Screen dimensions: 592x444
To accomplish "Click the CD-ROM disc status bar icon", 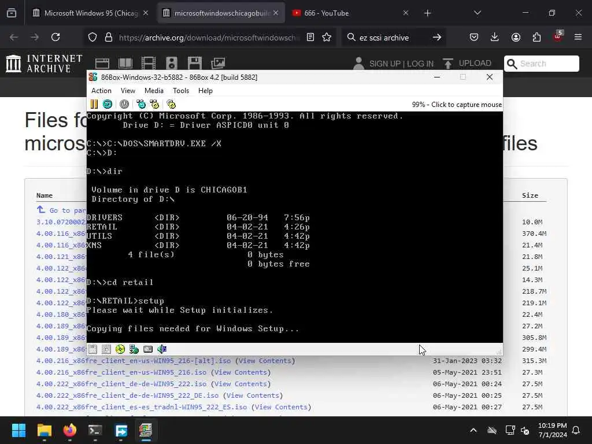I will 120,349.
